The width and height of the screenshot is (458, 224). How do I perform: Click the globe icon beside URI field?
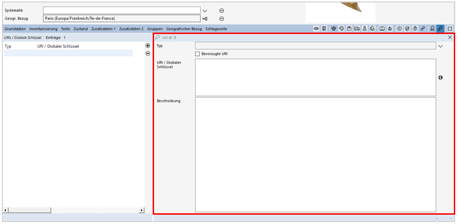(440, 78)
